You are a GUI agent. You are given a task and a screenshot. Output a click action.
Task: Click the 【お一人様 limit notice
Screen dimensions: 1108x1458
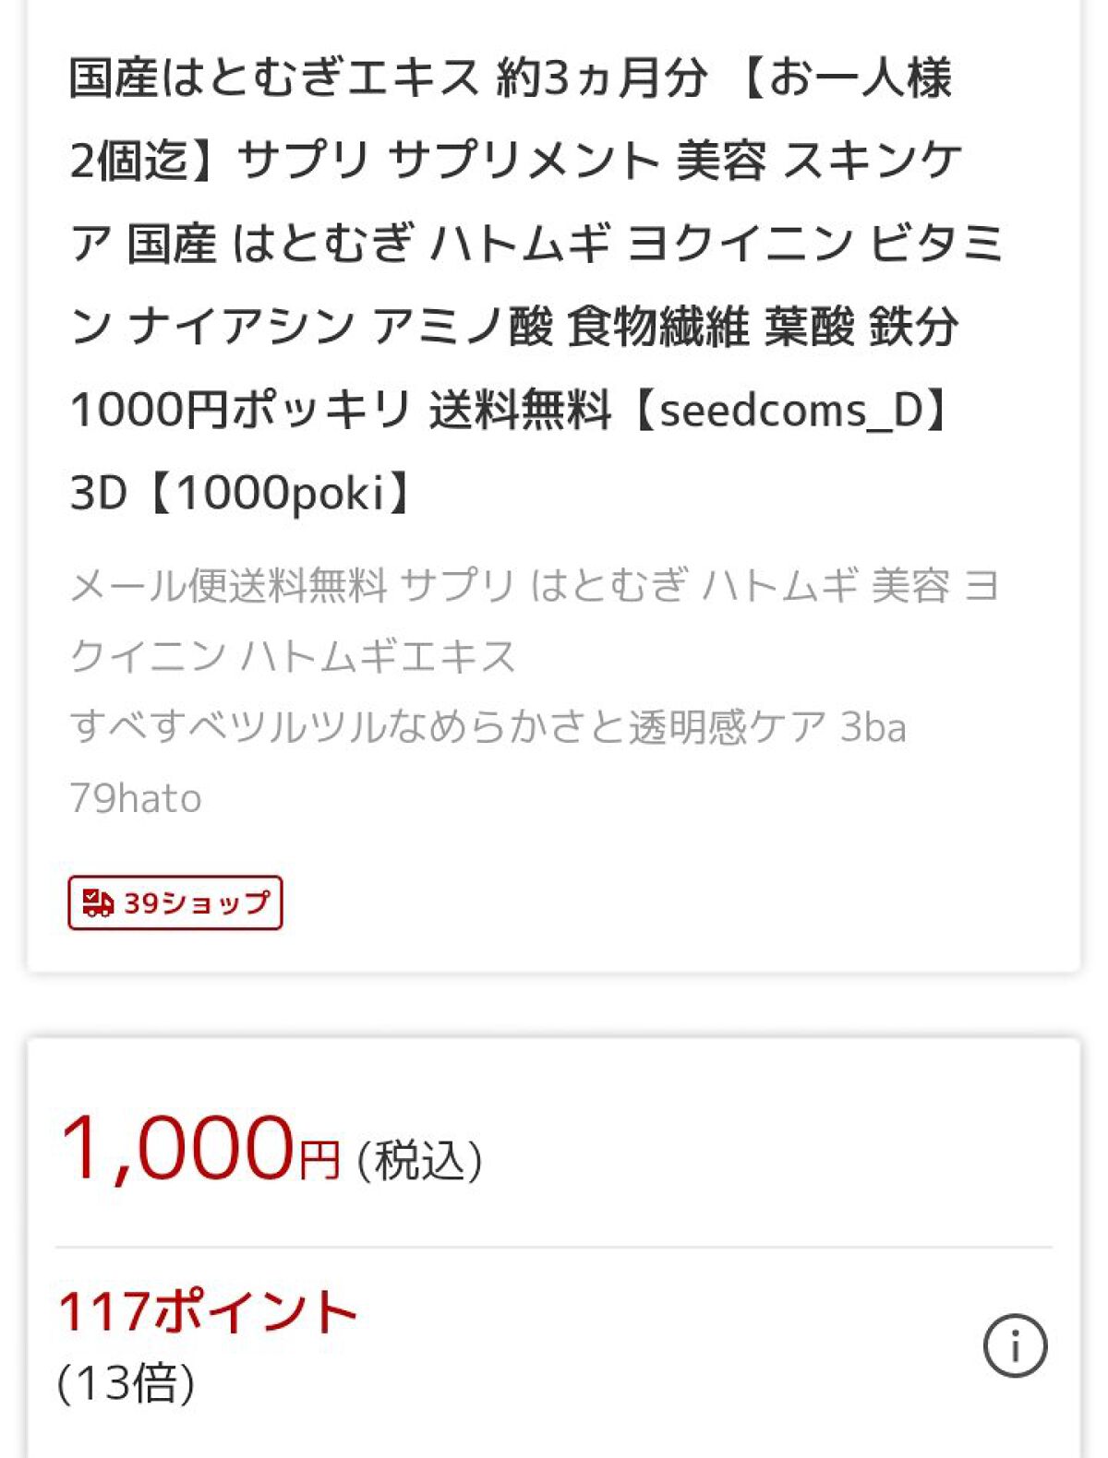[x=845, y=78]
